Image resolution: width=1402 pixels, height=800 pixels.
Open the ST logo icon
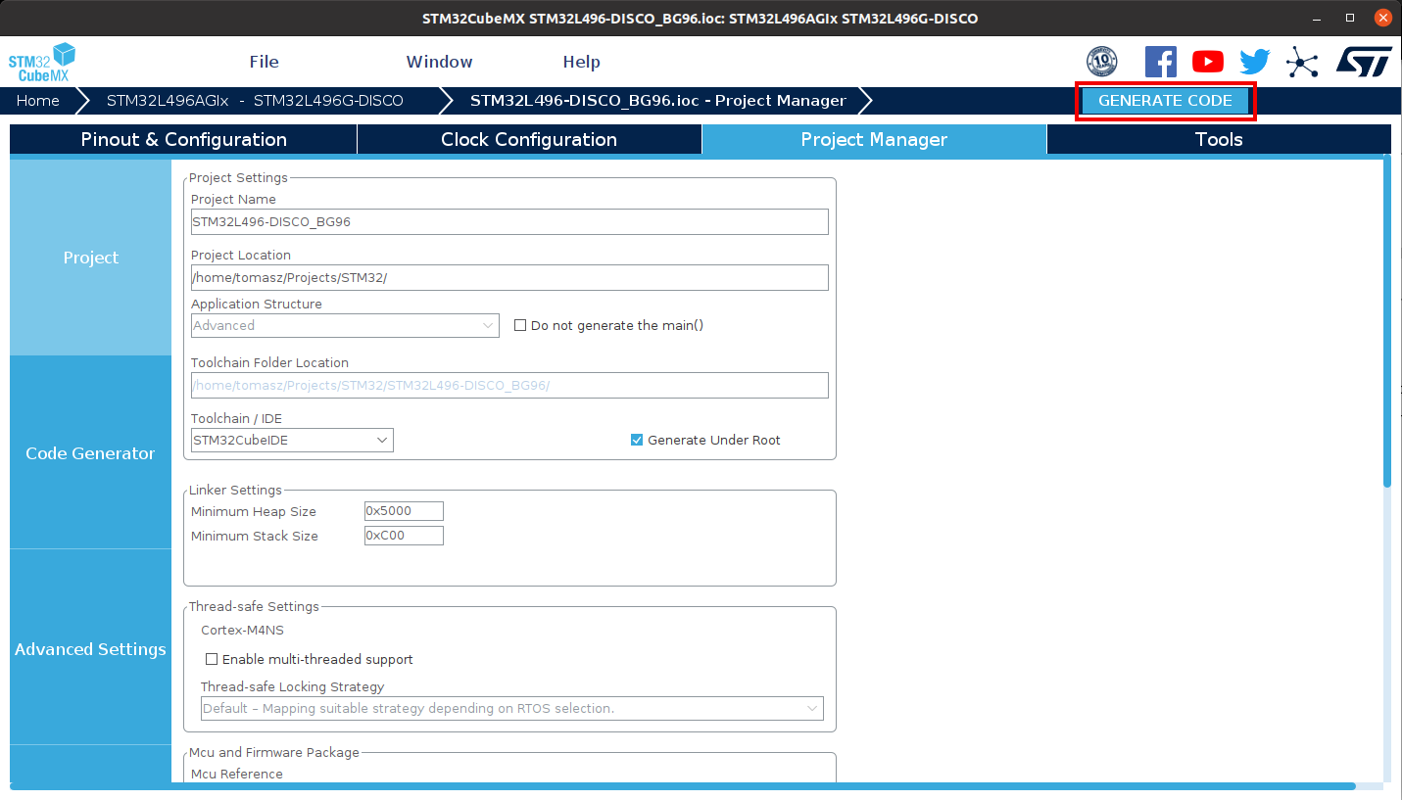[1364, 62]
